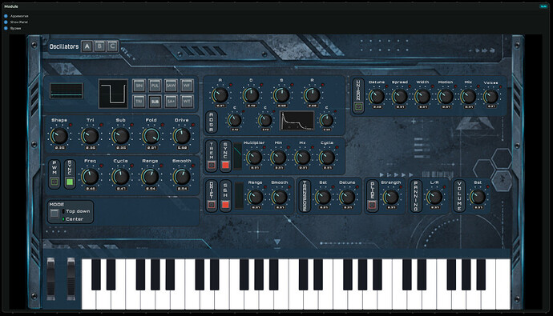
Task: Toggle the PWM SYNC green switch
Action: pyautogui.click(x=70, y=182)
